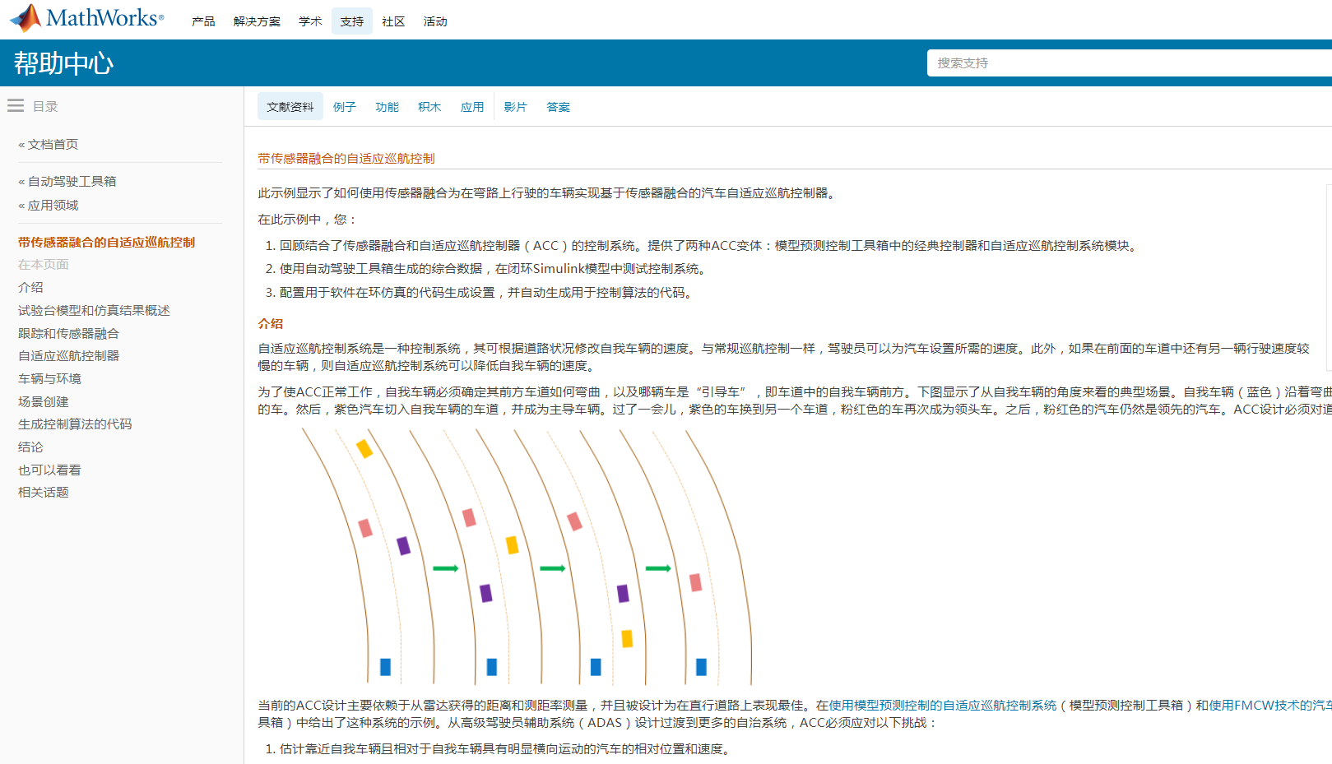The image size is (1332, 764).
Task: Jump to 试验台模型和仿真结果概述 section
Action: point(94,311)
